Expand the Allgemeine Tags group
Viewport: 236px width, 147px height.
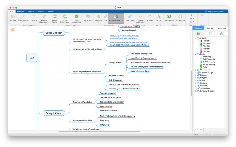pyautogui.click(x=196, y=73)
